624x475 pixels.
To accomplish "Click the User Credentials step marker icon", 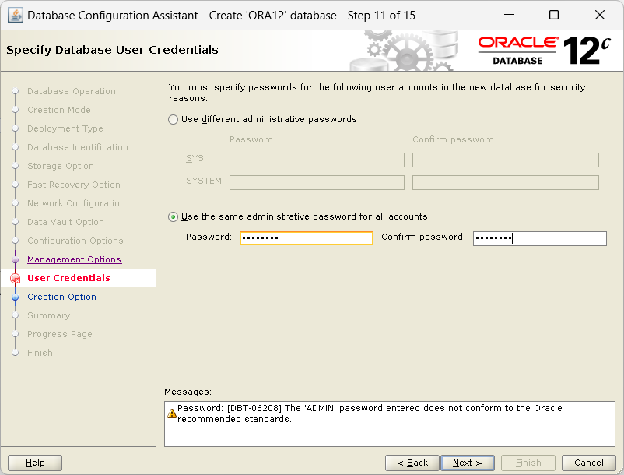I will pyautogui.click(x=15, y=278).
